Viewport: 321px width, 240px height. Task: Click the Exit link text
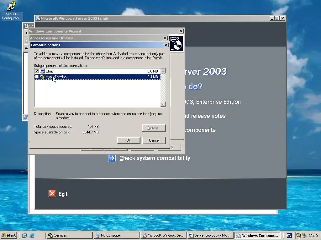(63, 194)
